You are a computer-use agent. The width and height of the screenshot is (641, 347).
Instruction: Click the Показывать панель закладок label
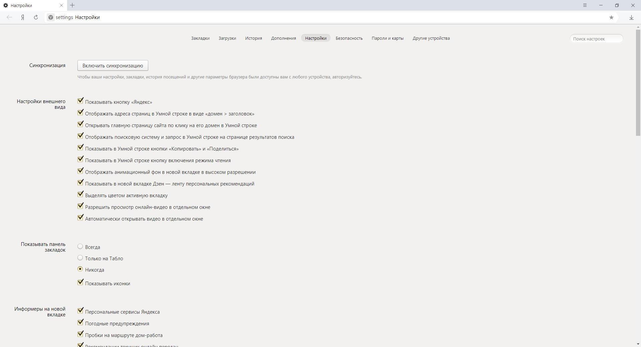43,247
